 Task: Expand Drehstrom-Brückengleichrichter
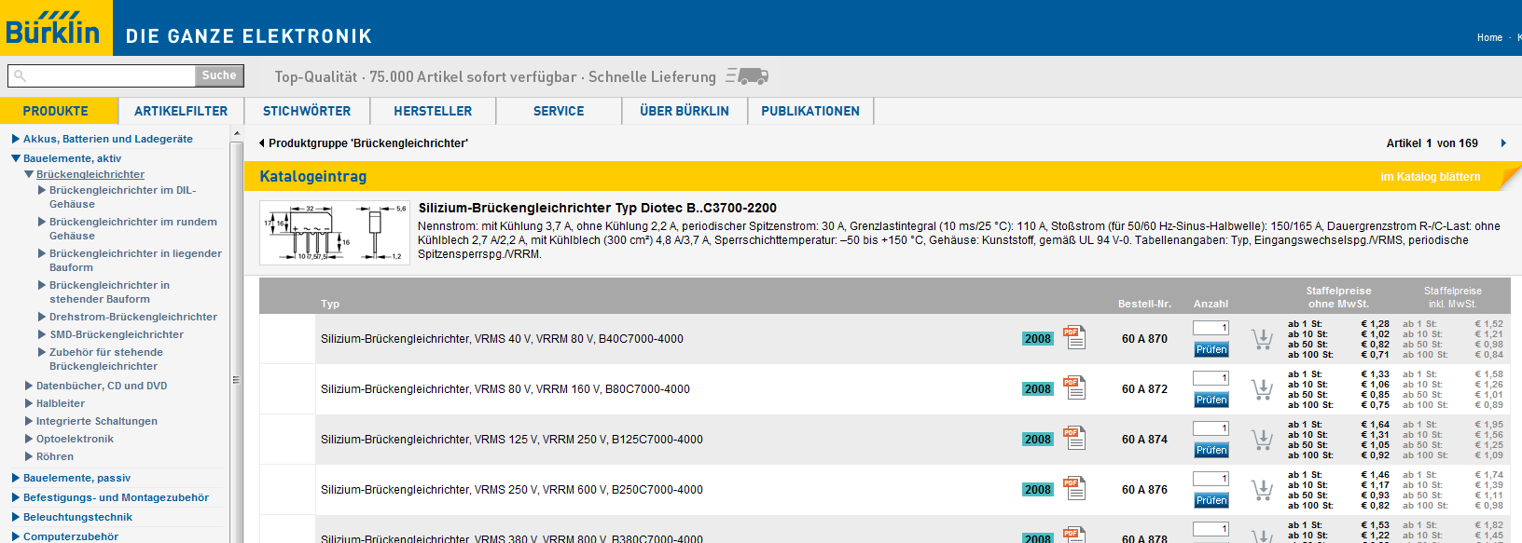tap(42, 317)
